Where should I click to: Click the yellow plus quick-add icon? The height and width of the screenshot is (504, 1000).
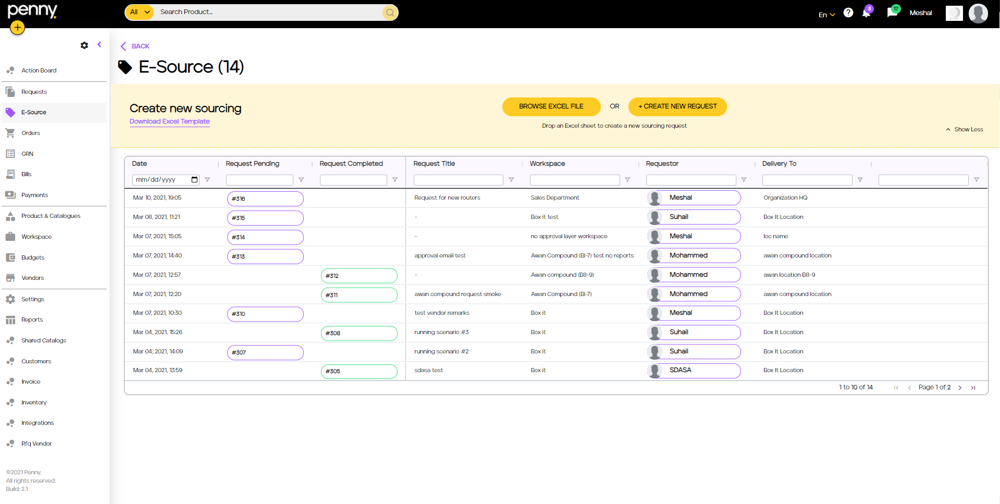[17, 28]
